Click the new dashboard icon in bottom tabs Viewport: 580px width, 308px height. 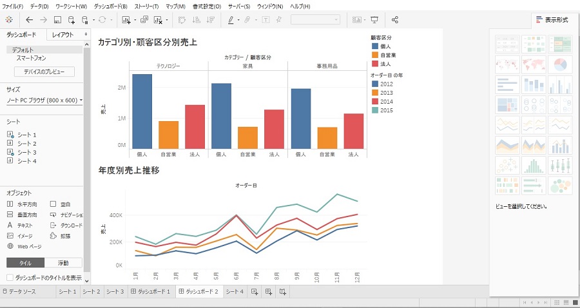pyautogui.click(x=269, y=293)
